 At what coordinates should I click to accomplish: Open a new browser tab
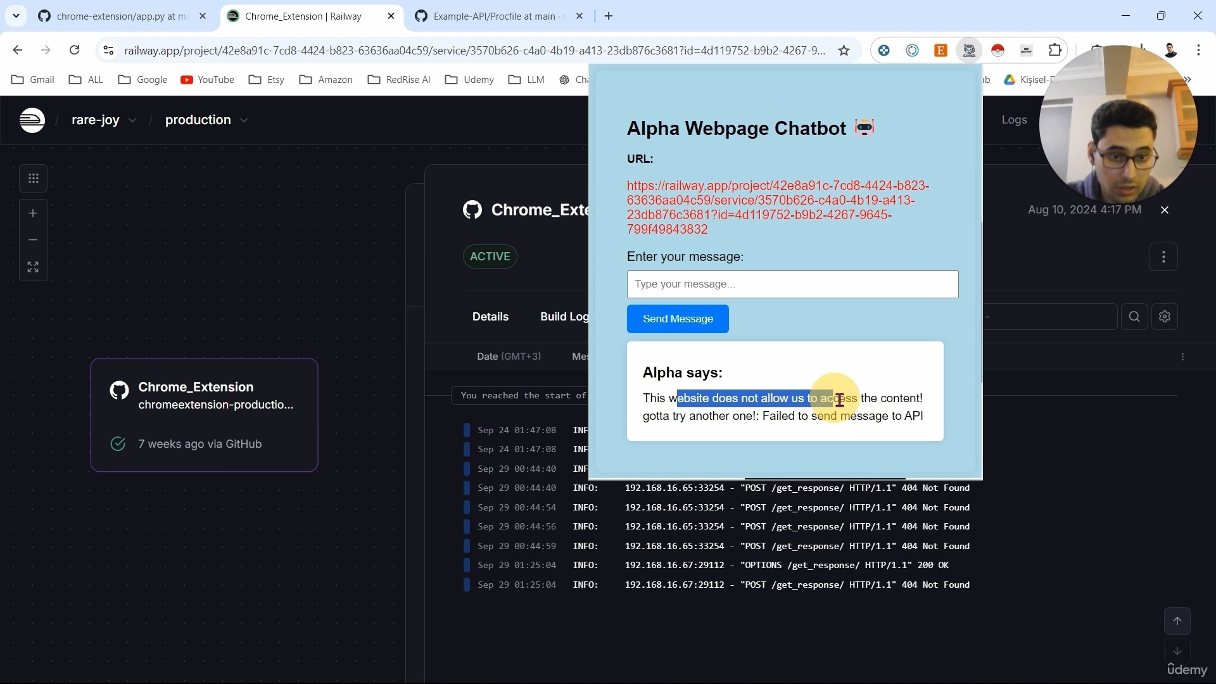(609, 16)
